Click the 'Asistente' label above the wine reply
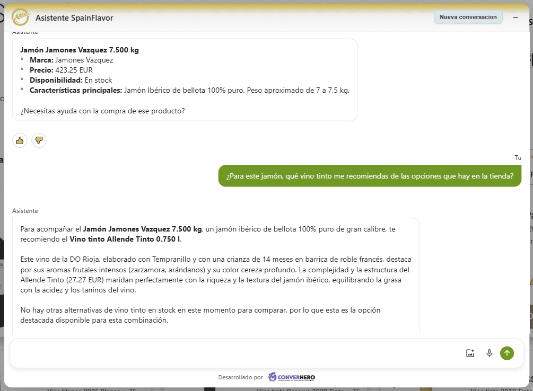Screen dimensions: 533x391 (x=25, y=211)
